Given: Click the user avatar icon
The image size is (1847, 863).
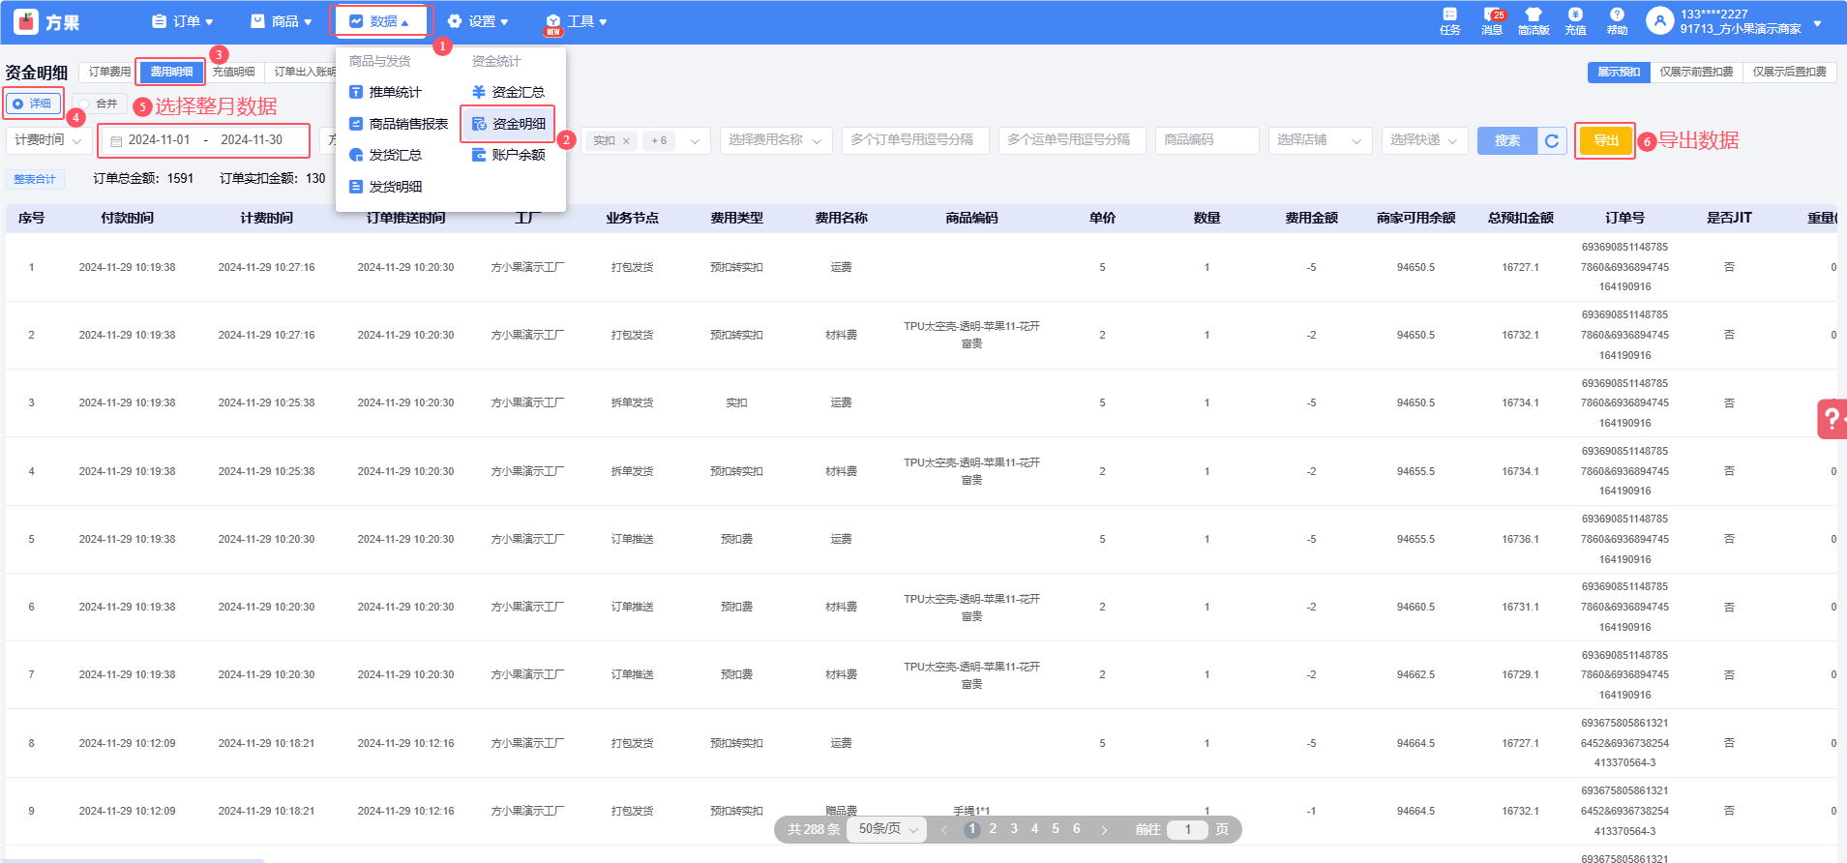Looking at the screenshot, I should [x=1659, y=20].
